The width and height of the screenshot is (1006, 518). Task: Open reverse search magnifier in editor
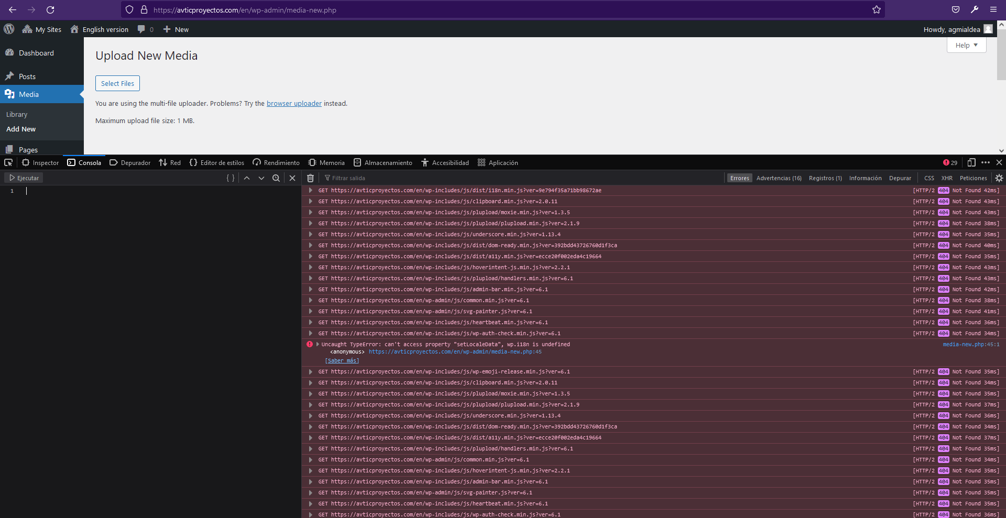[276, 178]
